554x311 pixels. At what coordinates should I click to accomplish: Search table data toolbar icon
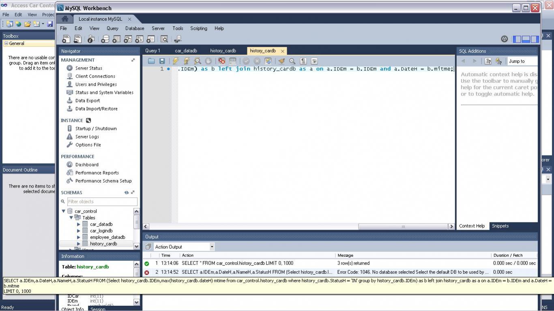(x=164, y=39)
